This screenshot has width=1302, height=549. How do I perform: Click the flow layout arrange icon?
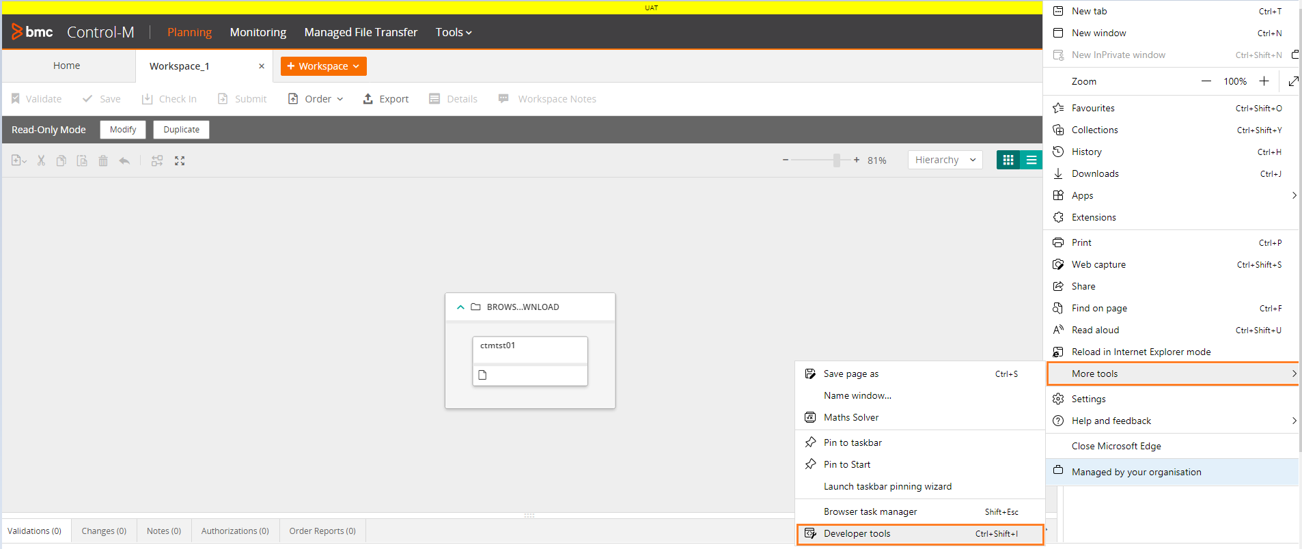point(157,160)
